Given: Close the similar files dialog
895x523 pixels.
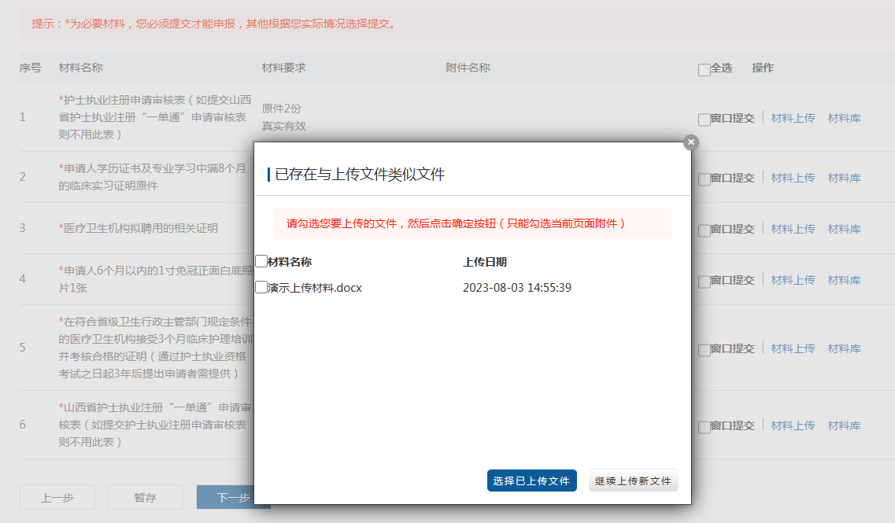Looking at the screenshot, I should pos(690,142).
